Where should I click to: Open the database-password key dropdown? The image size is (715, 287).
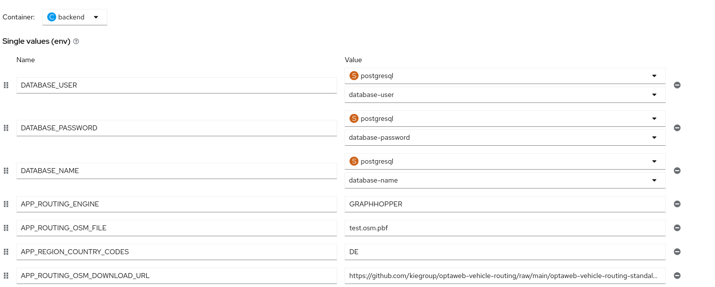[x=505, y=137]
